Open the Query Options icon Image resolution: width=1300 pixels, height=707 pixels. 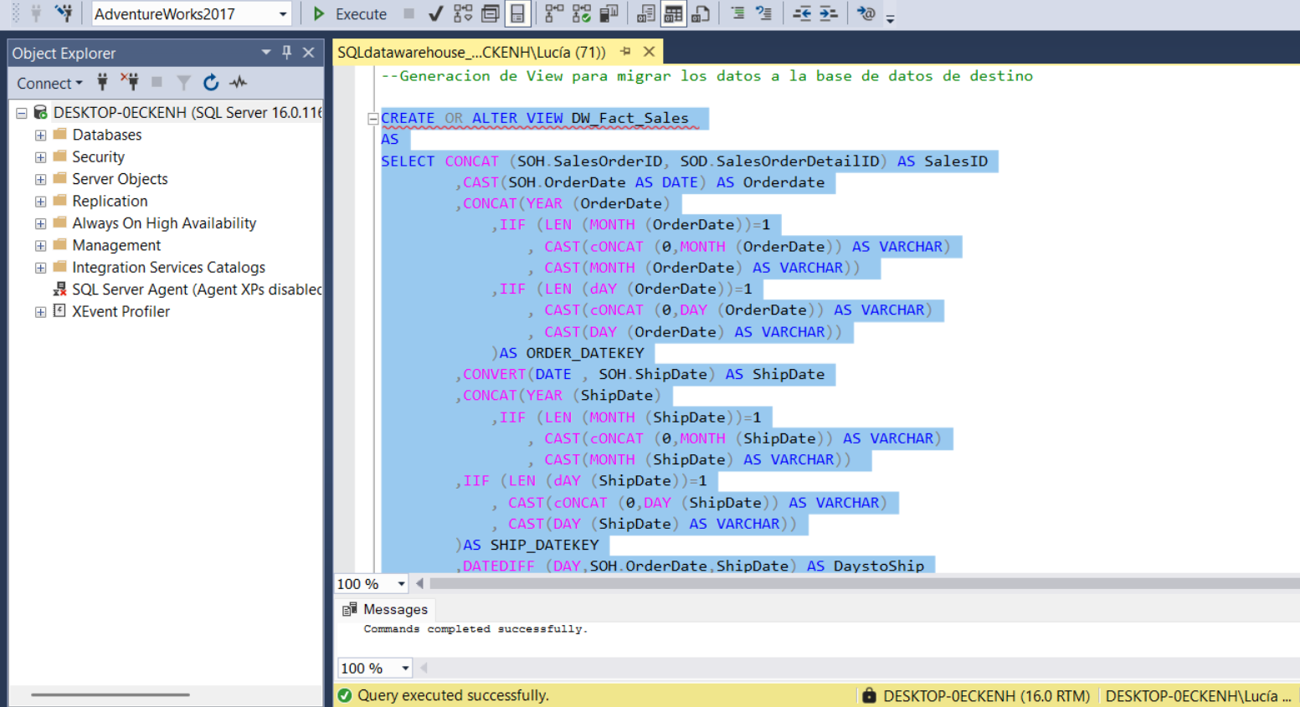pyautogui.click(x=491, y=13)
